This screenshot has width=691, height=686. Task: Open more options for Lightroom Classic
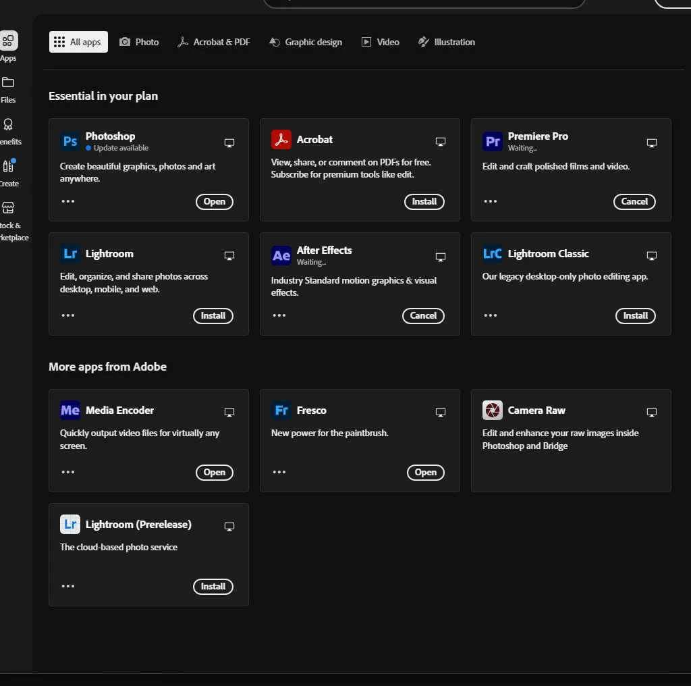point(490,316)
